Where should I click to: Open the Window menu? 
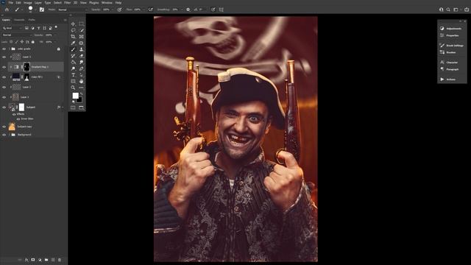coord(107,2)
